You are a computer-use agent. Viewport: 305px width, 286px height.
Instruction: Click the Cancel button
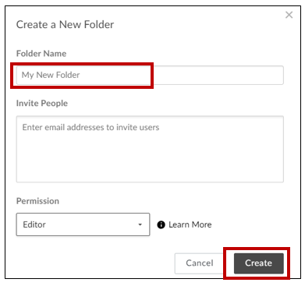pyautogui.click(x=200, y=263)
